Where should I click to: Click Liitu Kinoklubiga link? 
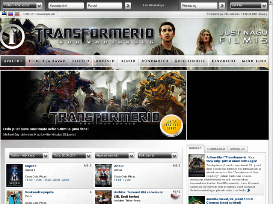(x=154, y=5)
